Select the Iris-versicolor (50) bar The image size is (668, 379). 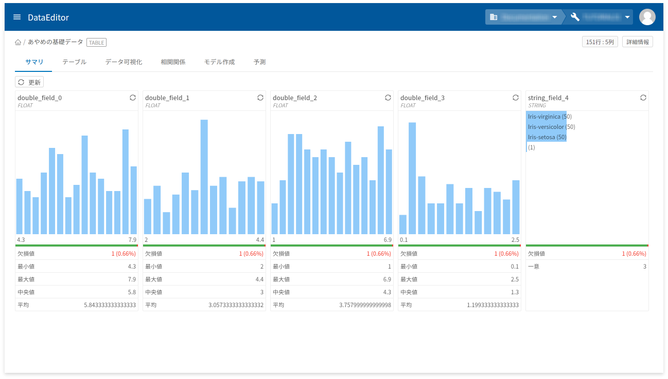tap(546, 127)
